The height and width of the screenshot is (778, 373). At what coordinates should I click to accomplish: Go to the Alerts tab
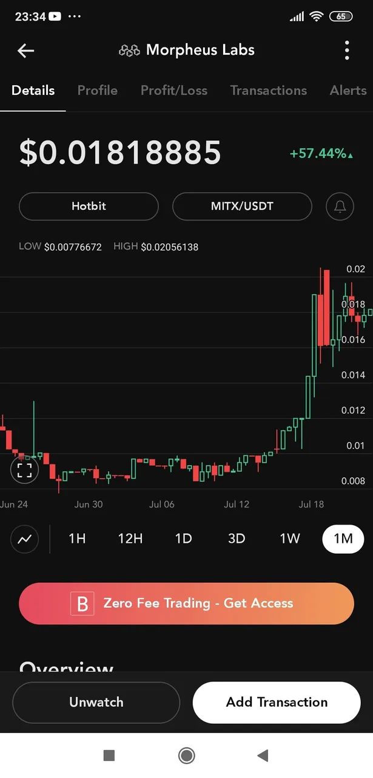tap(348, 91)
